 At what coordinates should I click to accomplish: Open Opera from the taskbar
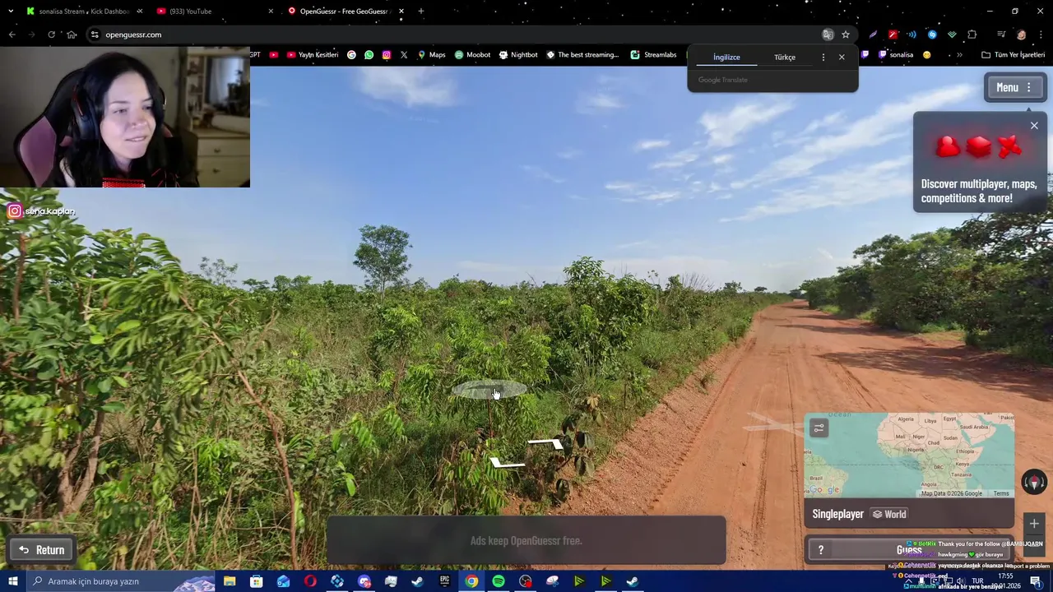tap(310, 581)
